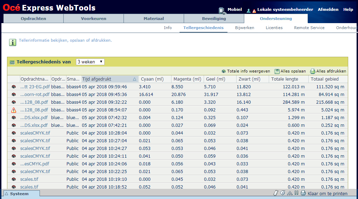
Task: Click the 5.024 sq m area cell
Action: click(x=333, y=110)
